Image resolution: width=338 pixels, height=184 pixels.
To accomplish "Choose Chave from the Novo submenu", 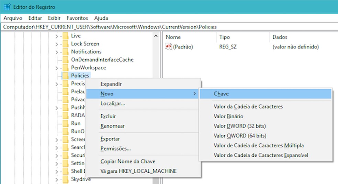I will pos(221,94).
